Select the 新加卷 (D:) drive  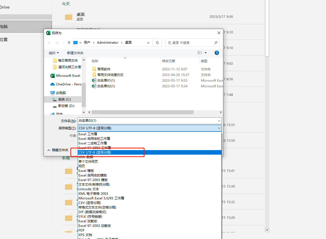pyautogui.click(x=64, y=106)
